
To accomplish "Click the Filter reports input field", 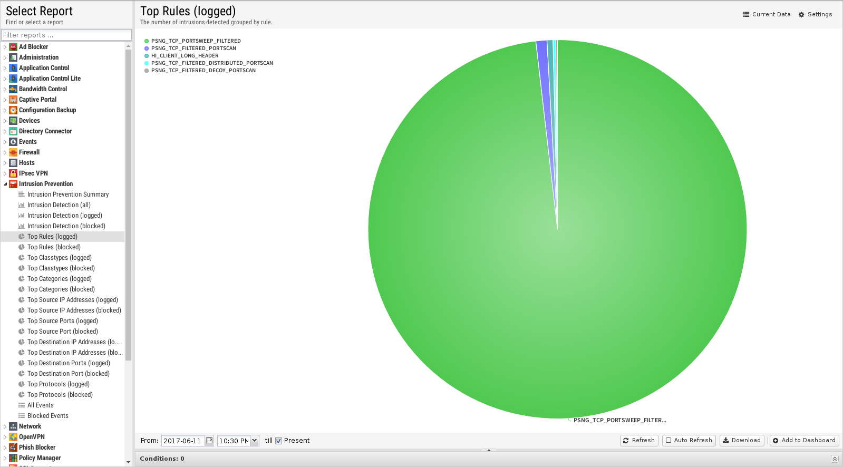I will [66, 35].
